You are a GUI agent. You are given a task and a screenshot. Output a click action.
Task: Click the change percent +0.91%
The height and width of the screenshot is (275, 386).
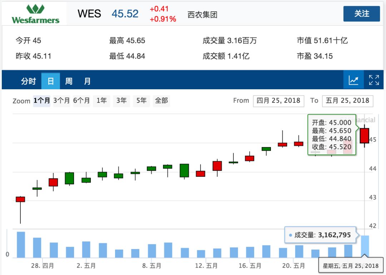coord(163,19)
